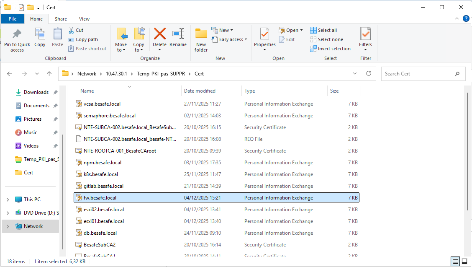Collapse the ribbon with the chevron
Screen dimensions: 472x267
point(457,19)
